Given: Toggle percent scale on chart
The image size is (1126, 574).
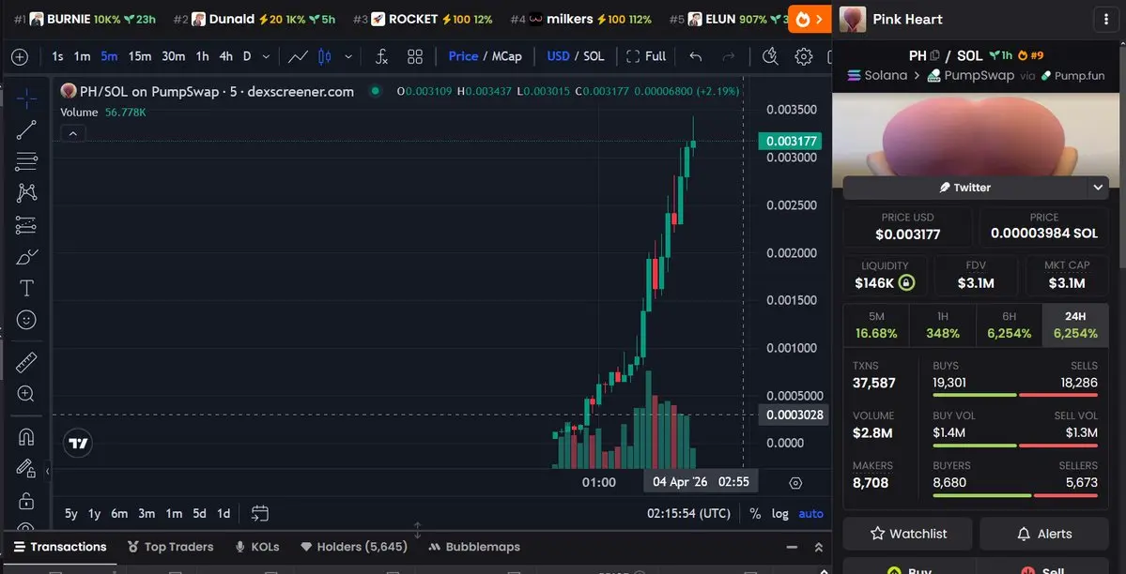Looking at the screenshot, I should click(x=755, y=514).
